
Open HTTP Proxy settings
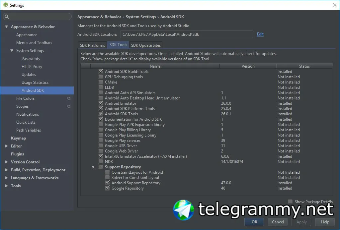(32, 66)
